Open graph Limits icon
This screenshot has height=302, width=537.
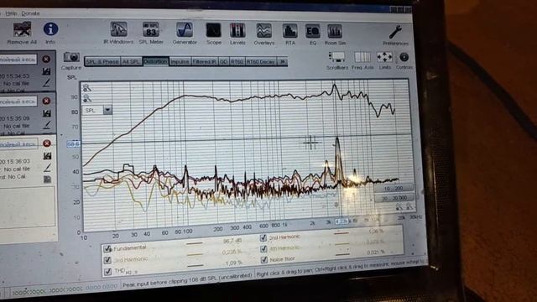click(384, 57)
